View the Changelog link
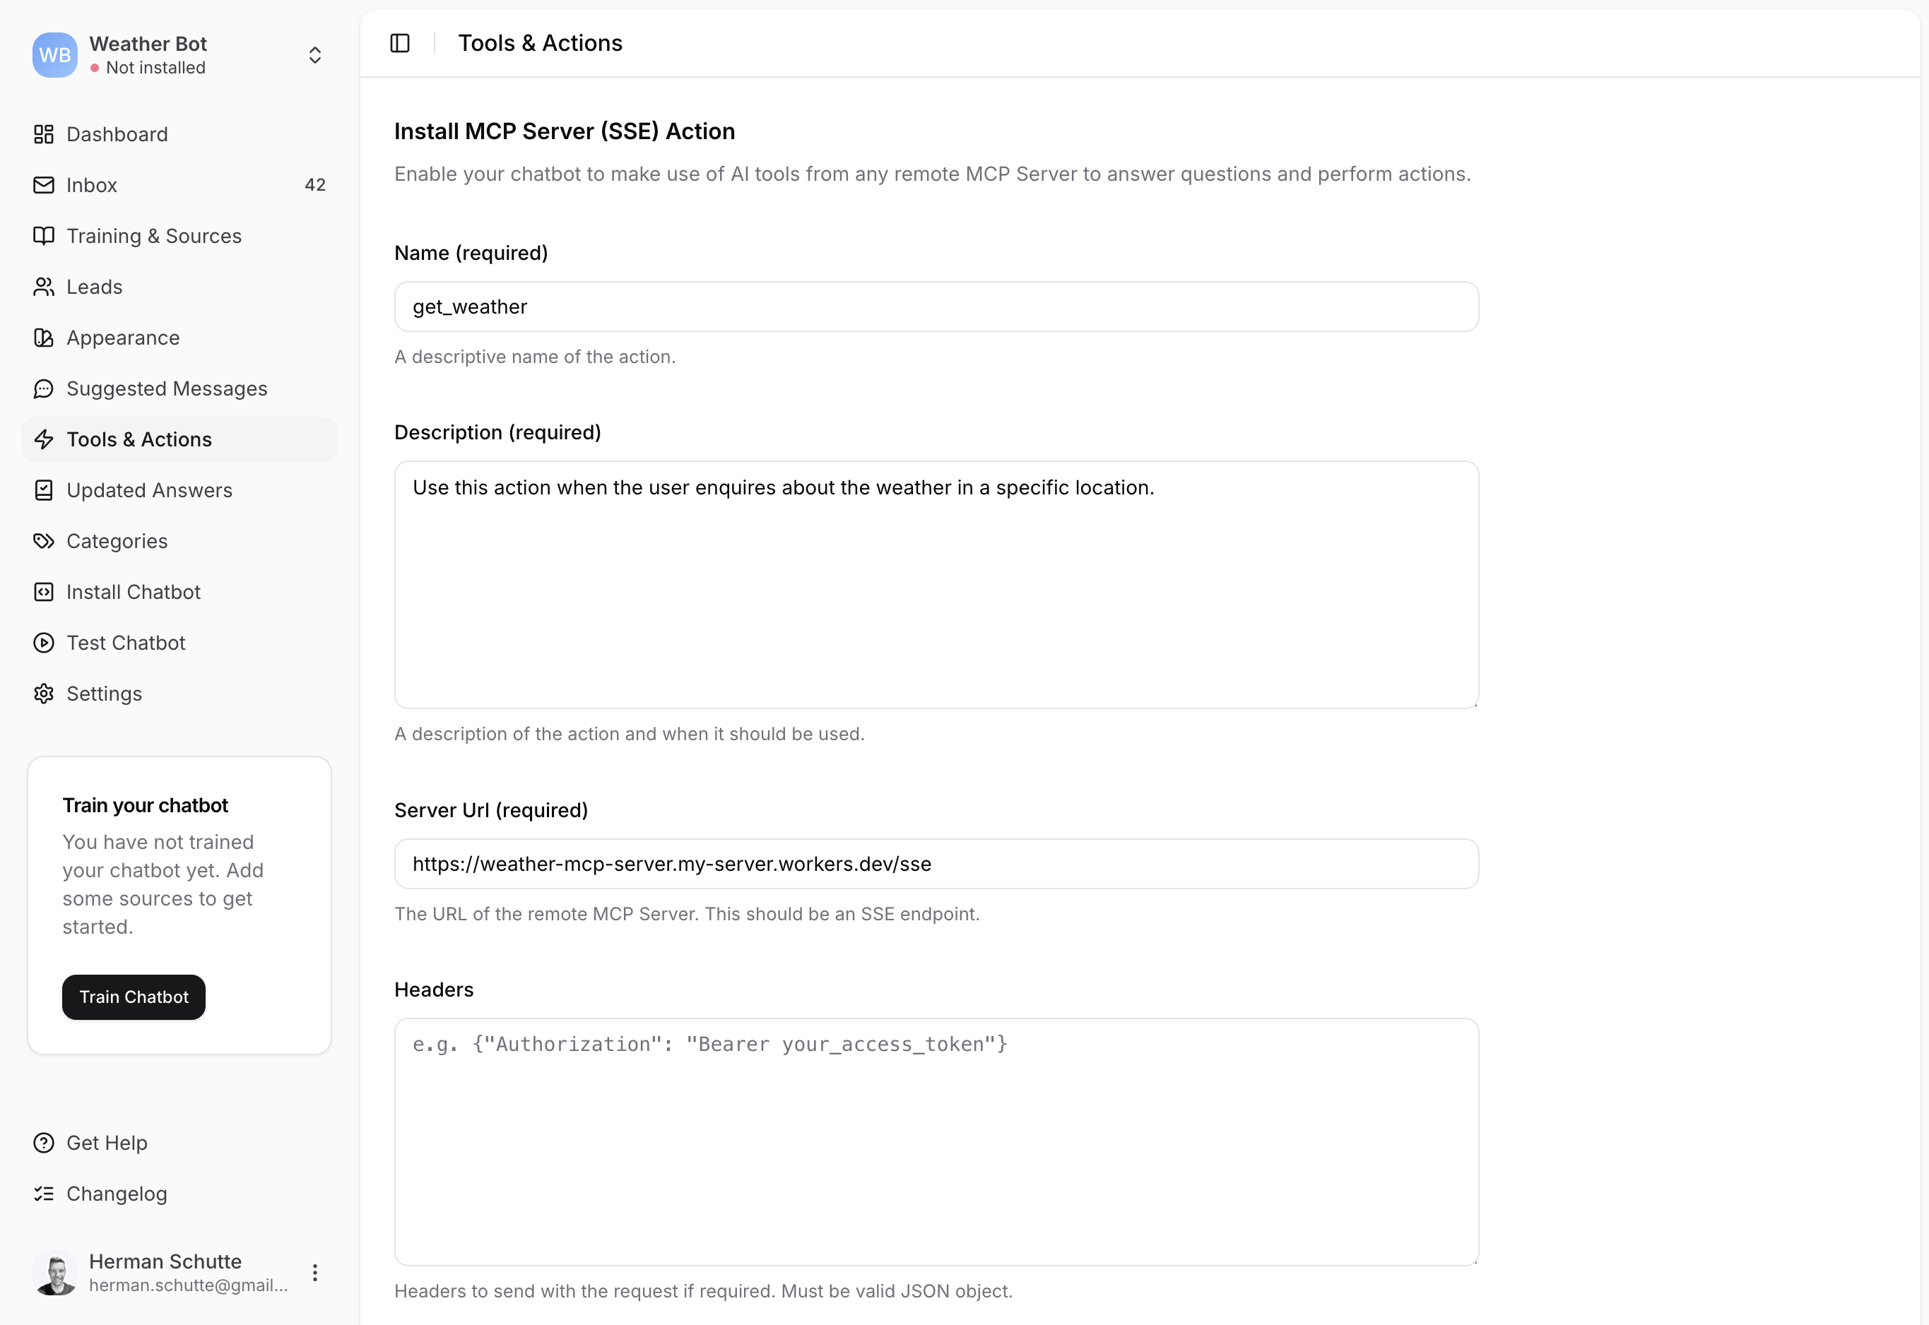Screen dimensions: 1929x1325 117,1194
